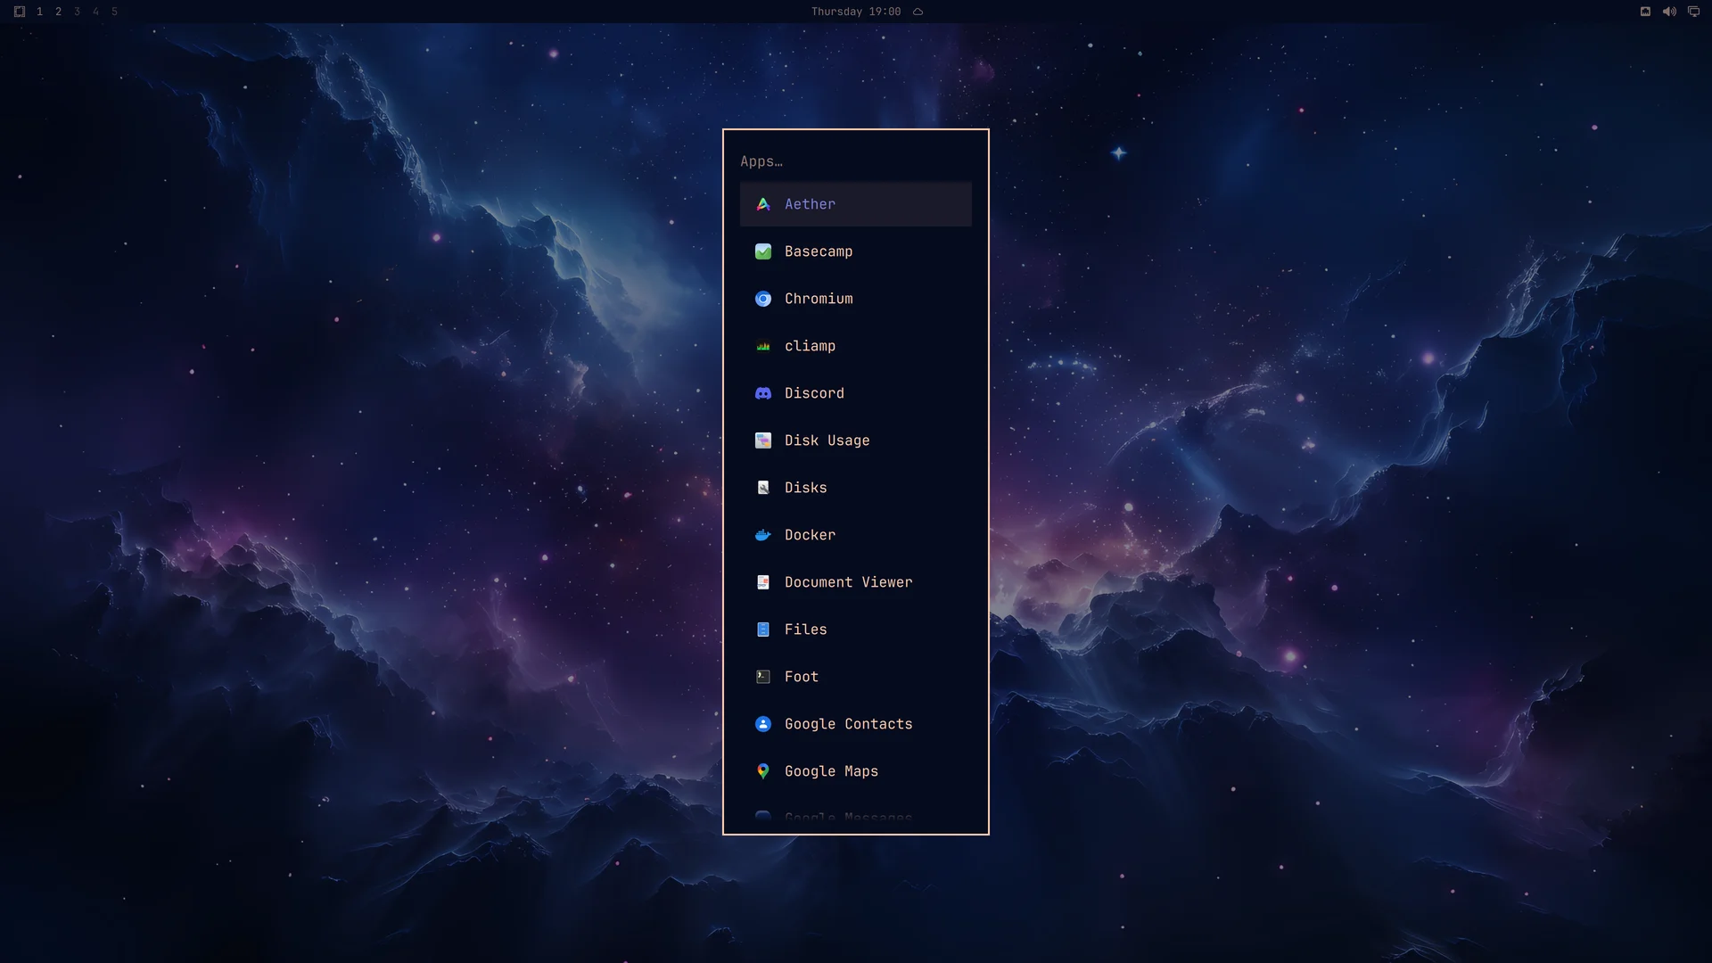Click the Docker whale icon
The height and width of the screenshot is (963, 1712).
[763, 535]
